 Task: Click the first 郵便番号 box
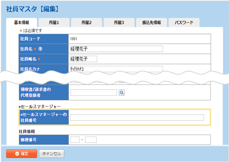pos(75,140)
